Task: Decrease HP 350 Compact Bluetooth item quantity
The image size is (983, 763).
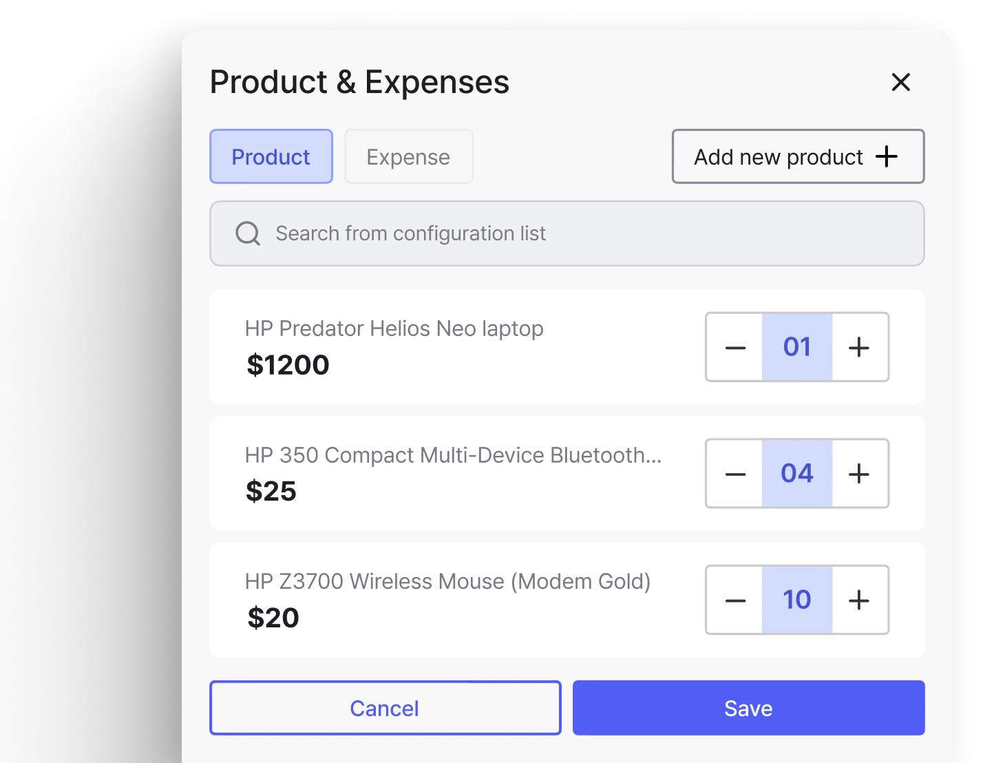Action: tap(735, 474)
